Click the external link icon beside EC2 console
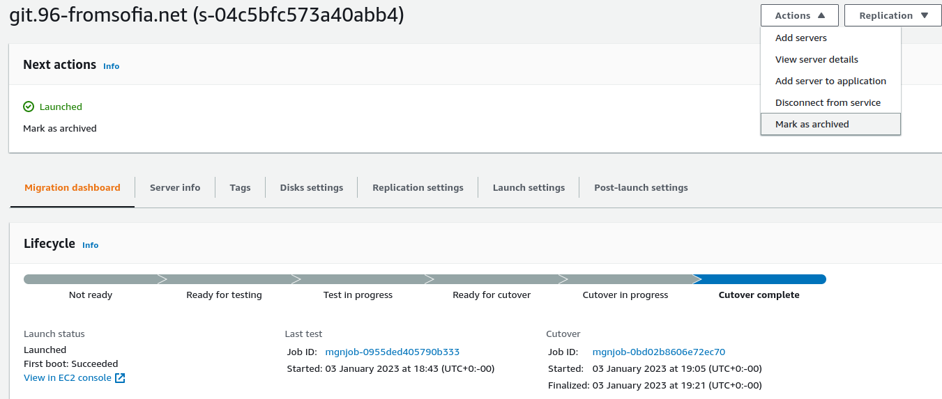 coord(120,378)
